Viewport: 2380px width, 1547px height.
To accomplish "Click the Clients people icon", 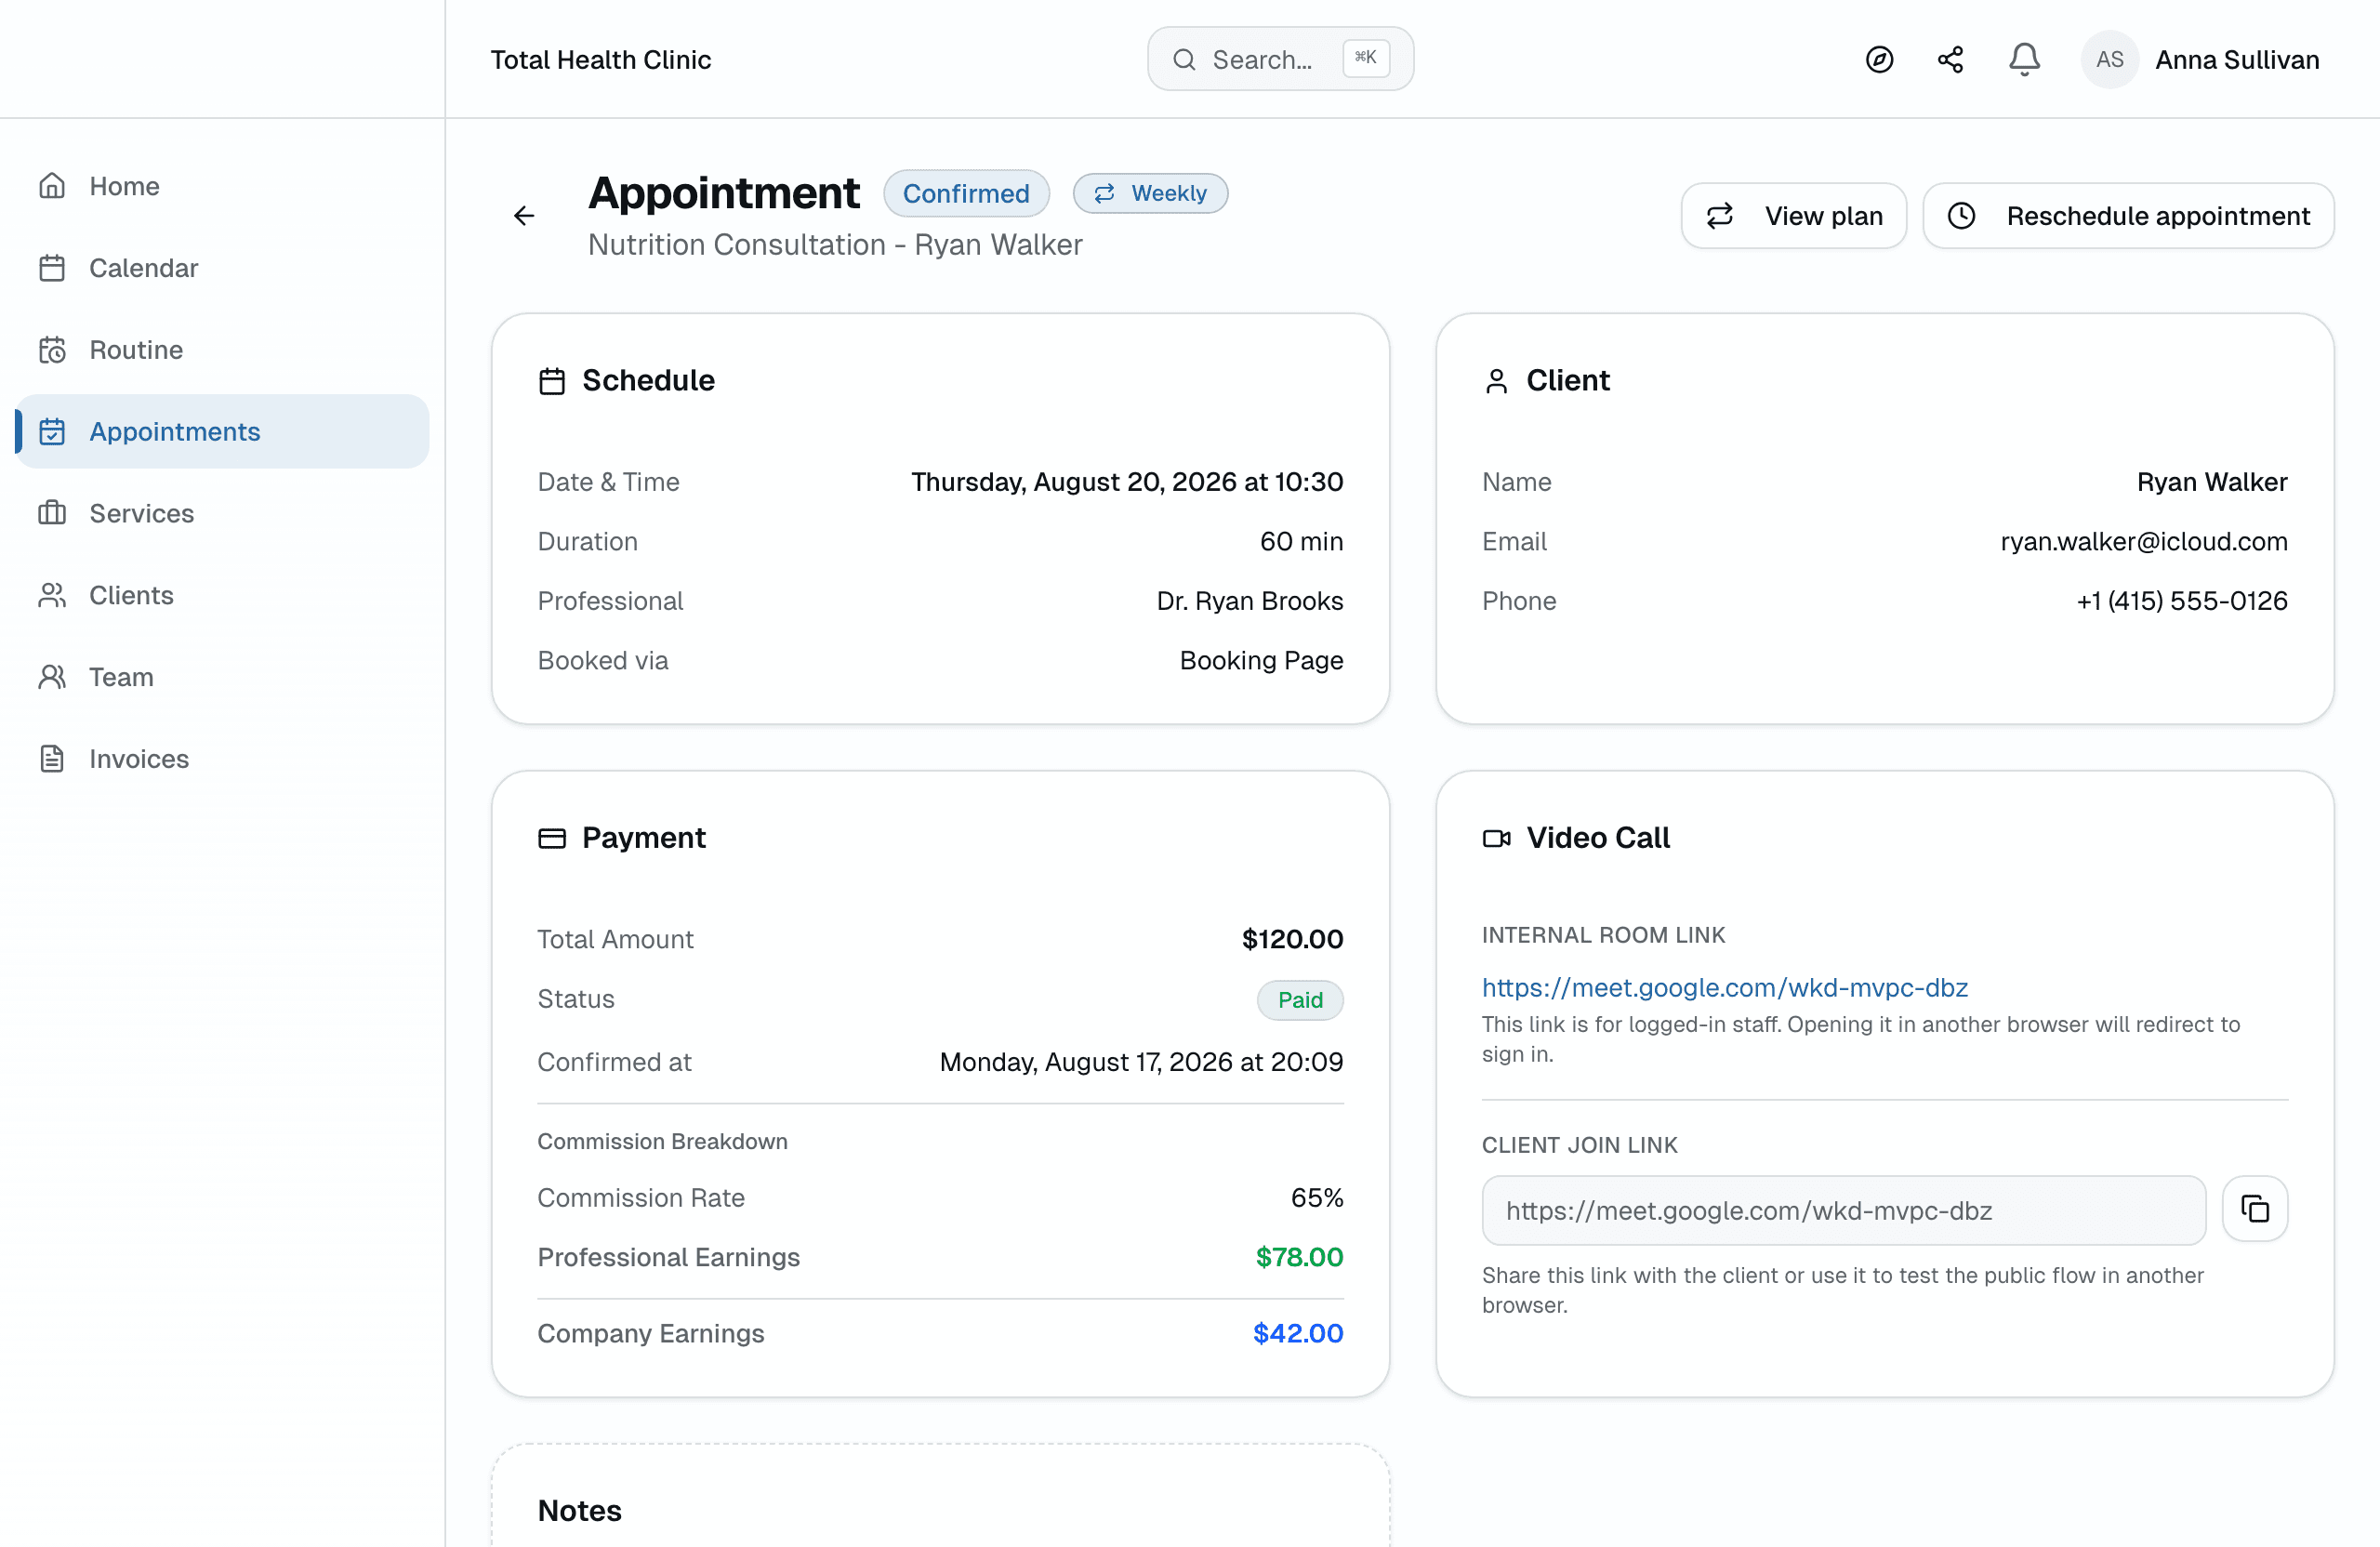I will [x=52, y=595].
